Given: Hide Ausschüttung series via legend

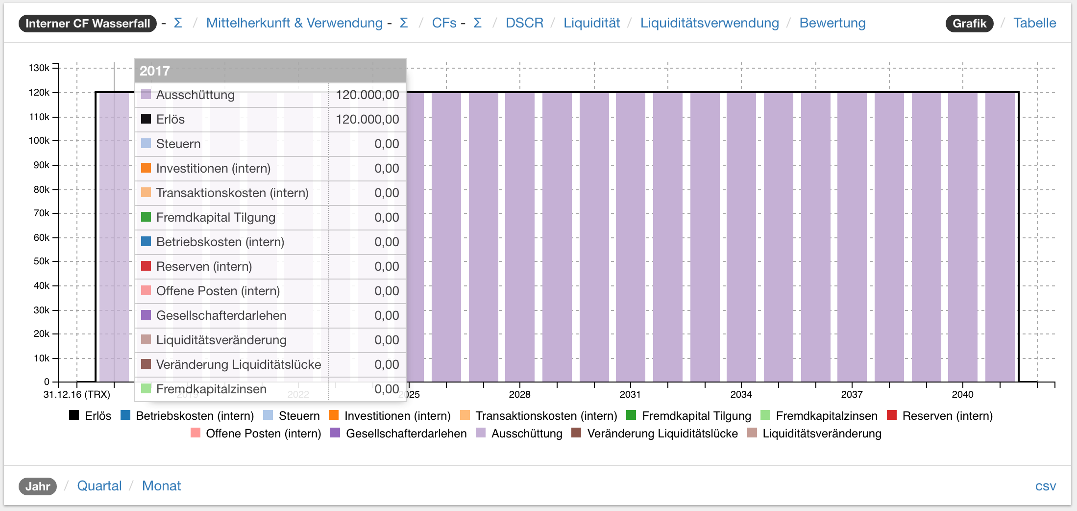Looking at the screenshot, I should (519, 434).
